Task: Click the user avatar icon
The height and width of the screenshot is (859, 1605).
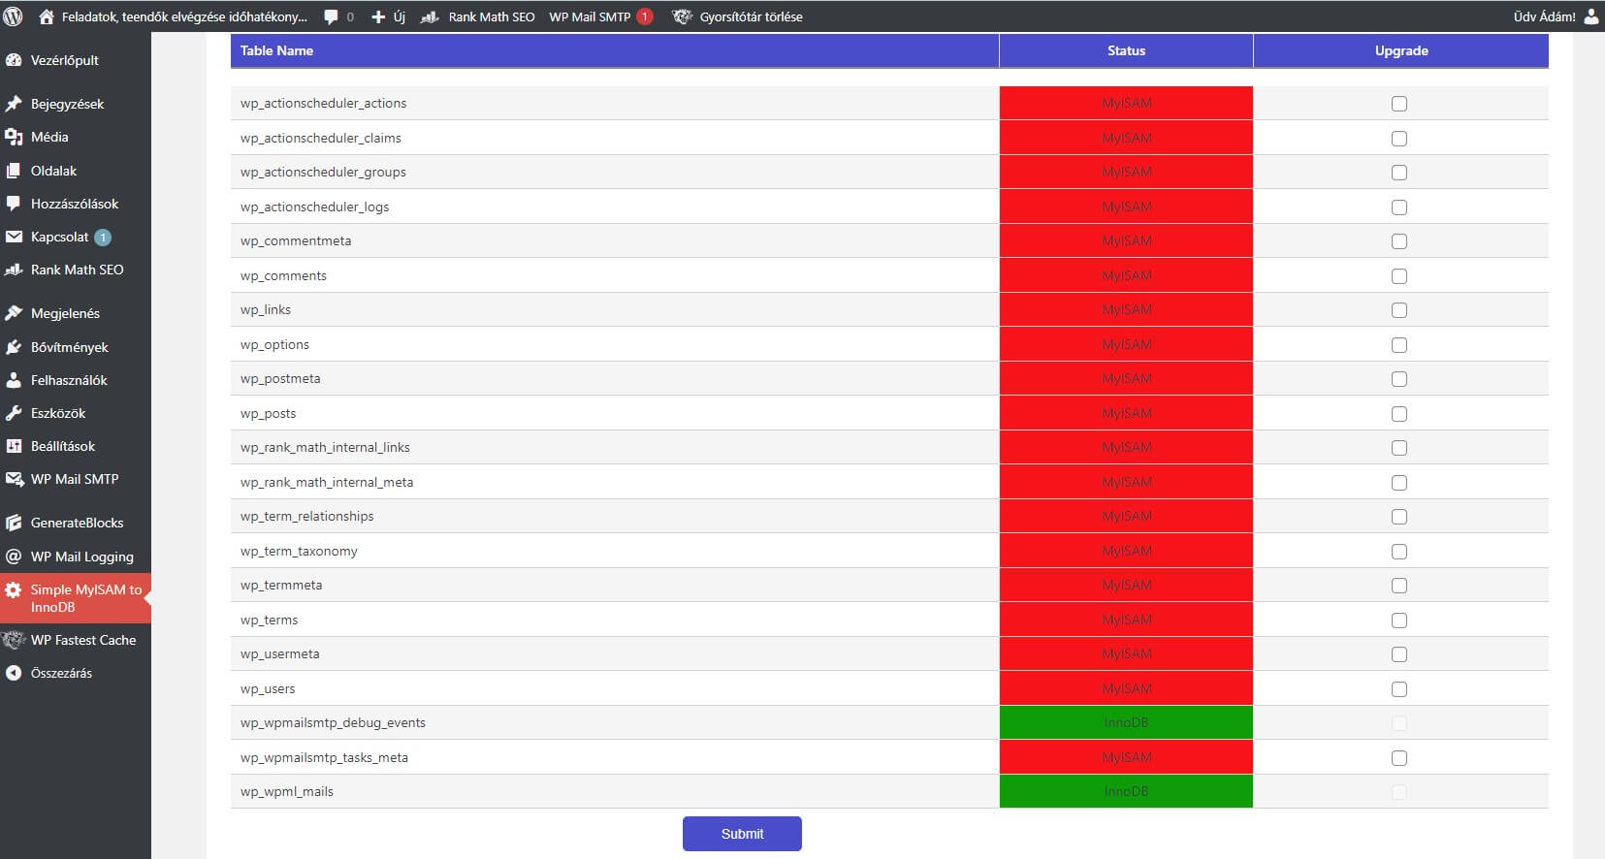Action: (1591, 16)
